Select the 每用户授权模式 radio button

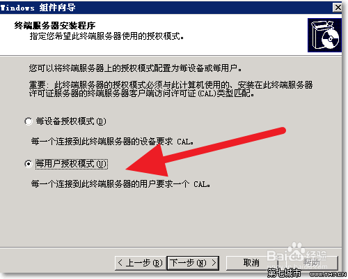[29, 164]
